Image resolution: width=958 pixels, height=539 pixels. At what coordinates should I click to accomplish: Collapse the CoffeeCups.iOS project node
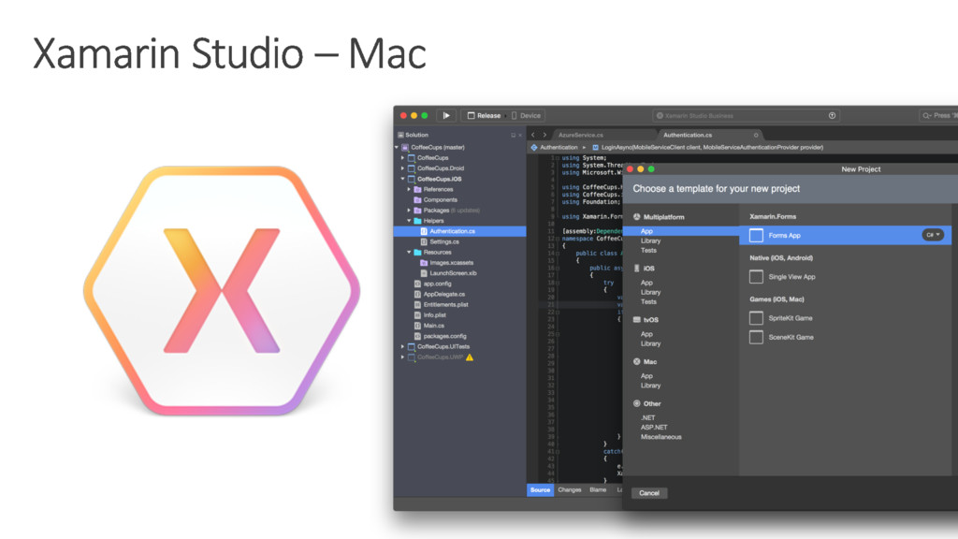pos(402,179)
